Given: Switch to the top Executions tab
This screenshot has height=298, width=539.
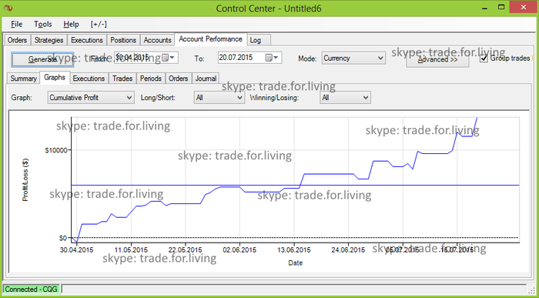Looking at the screenshot, I should coord(86,40).
